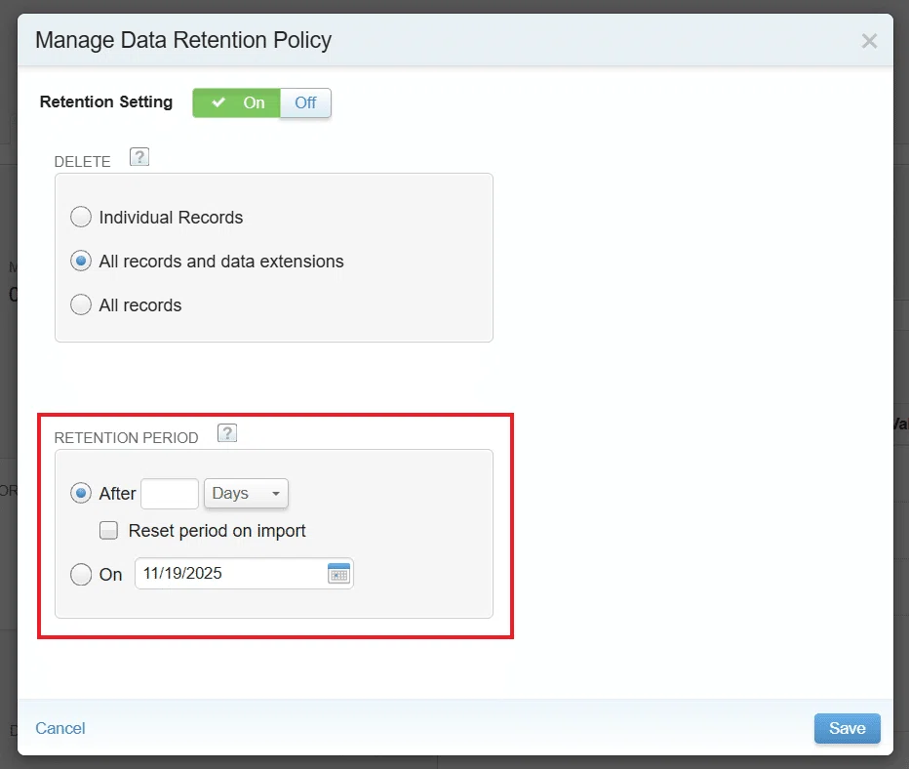Focus the After number of days field
Screen dimensions: 909x769
pos(170,494)
